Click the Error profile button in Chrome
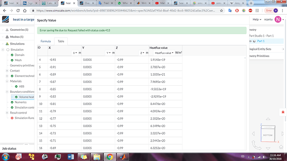The height and width of the screenshot is (161, 287). (x=271, y=11)
